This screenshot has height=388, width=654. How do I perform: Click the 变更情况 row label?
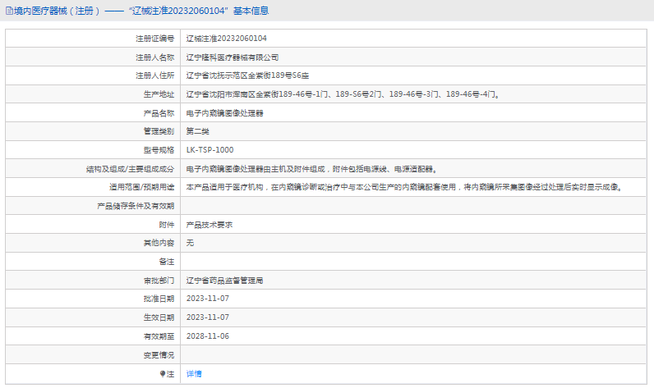(159, 355)
